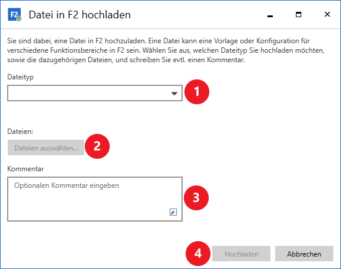This screenshot has height=269, width=341.
Task: Click the introductory text starting with Sie sind dabei
Action: (165, 50)
